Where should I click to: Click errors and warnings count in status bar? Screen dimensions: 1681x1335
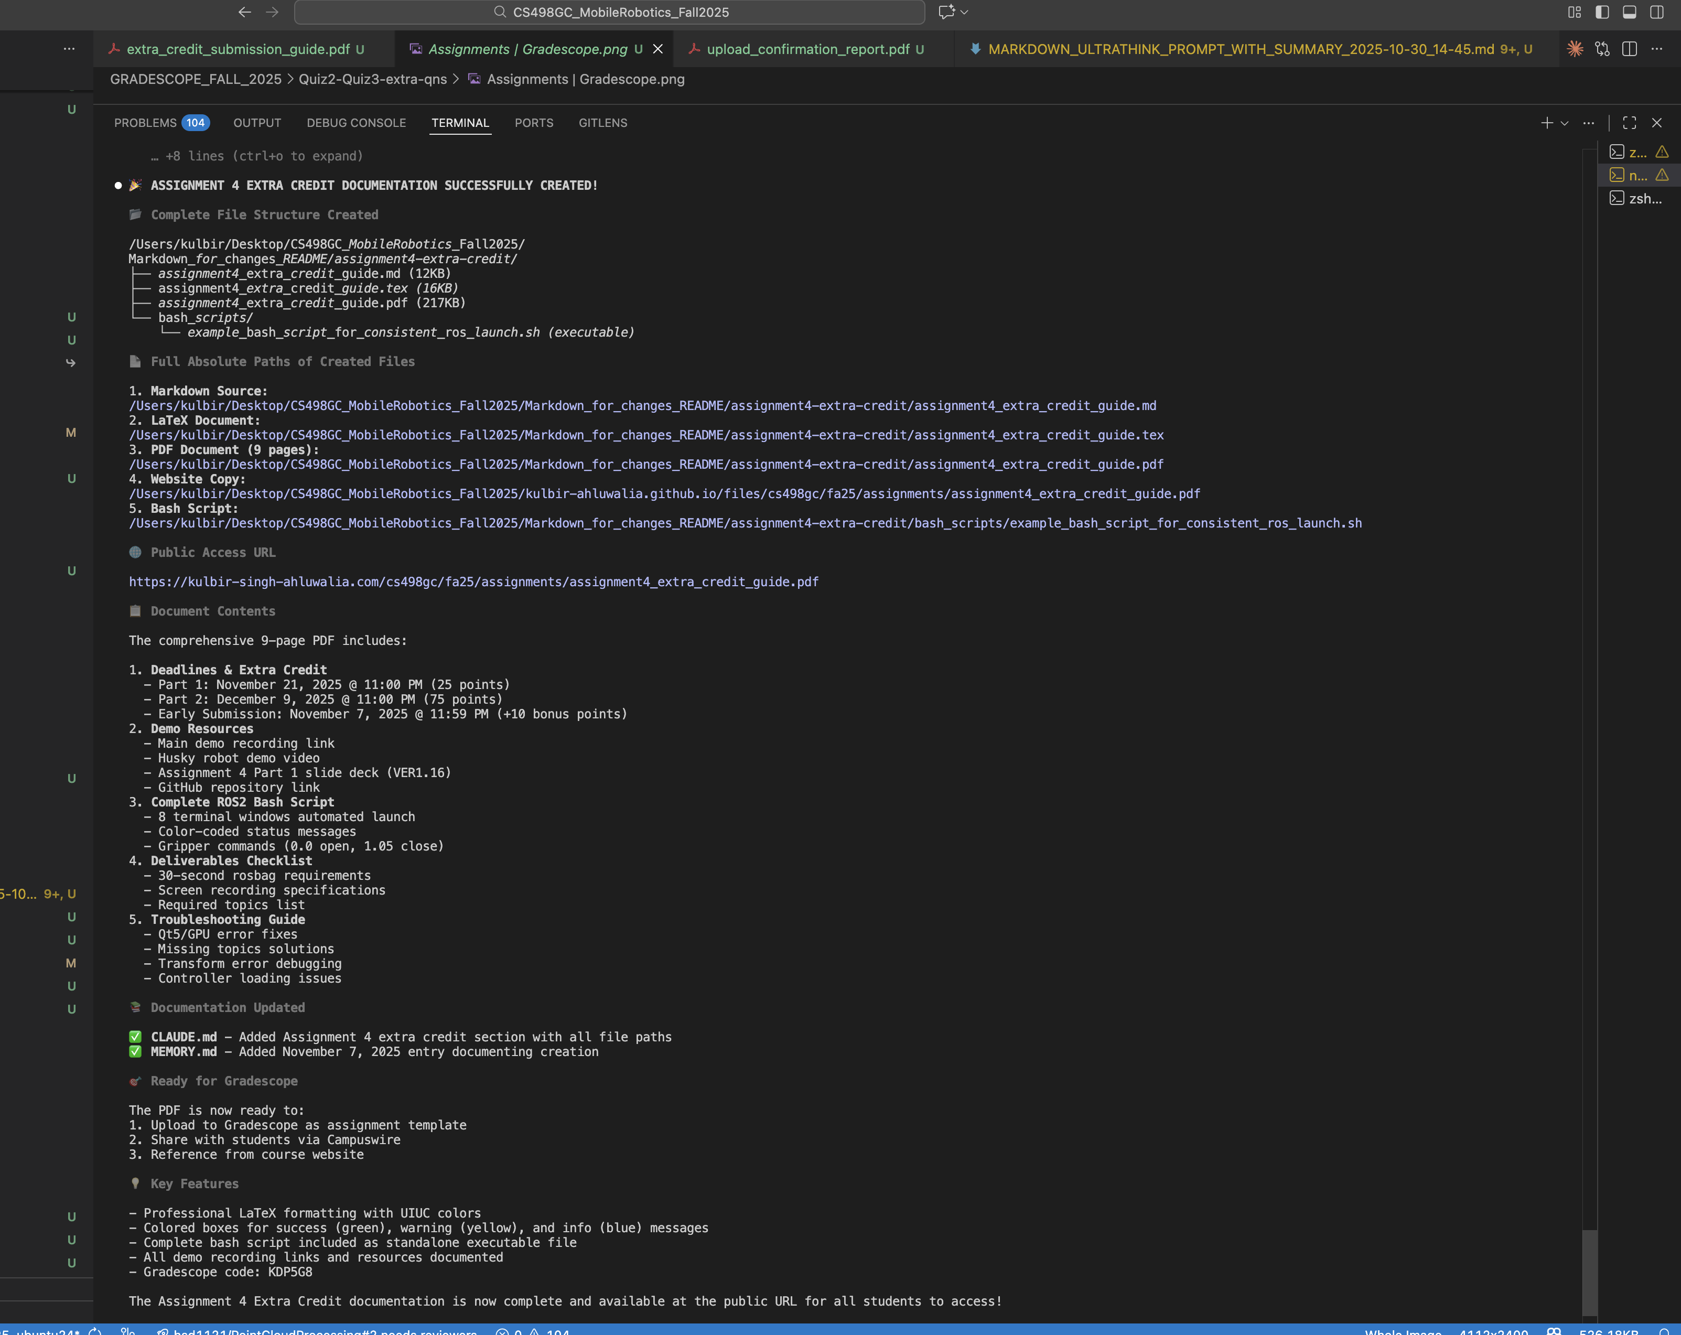(x=533, y=1330)
